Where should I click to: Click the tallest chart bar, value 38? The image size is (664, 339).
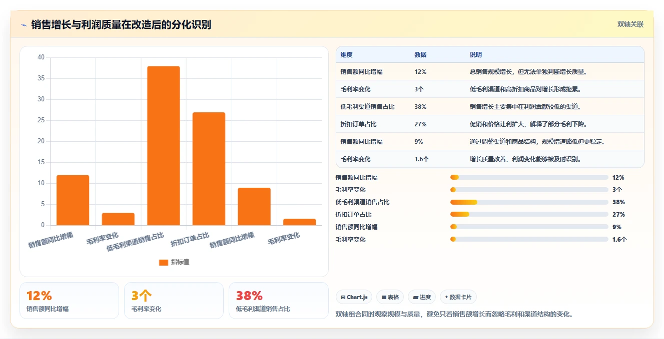(x=164, y=146)
